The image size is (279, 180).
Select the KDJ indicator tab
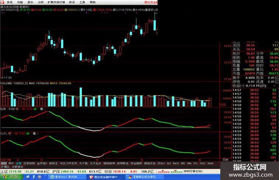click(x=169, y=163)
